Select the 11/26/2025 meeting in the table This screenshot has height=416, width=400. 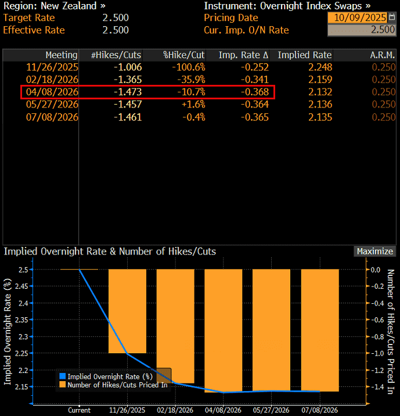point(52,67)
